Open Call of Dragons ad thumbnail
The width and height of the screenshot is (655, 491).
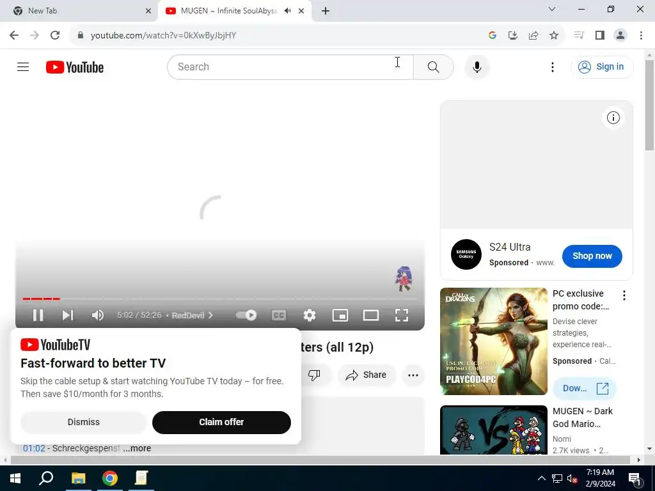point(493,341)
